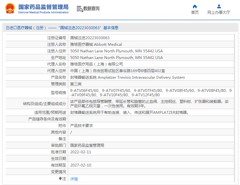The height and width of the screenshot is (185, 240).
Task: Select 雅培医疗用品（上海）有限公司 value
Action: (96, 64)
